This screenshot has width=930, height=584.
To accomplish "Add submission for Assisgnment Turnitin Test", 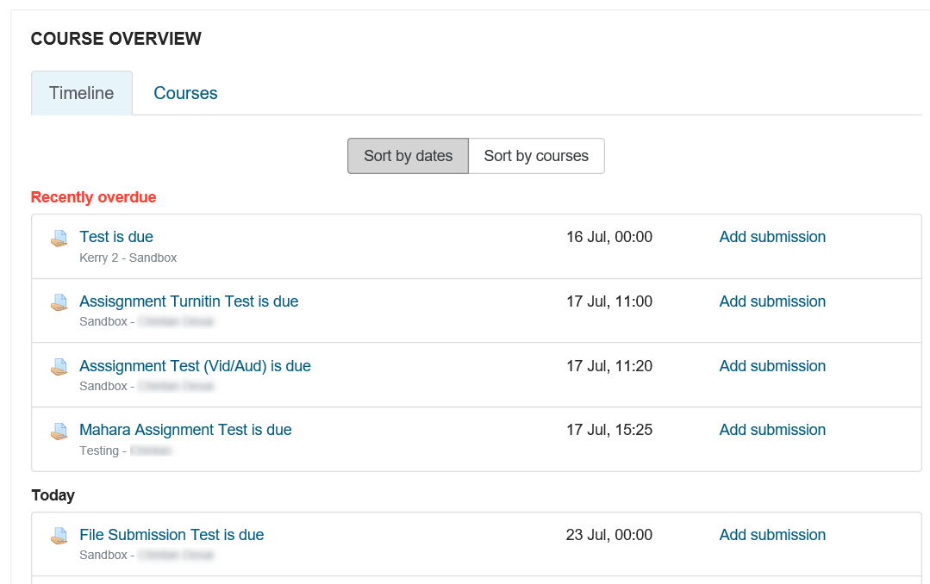I will click(x=772, y=301).
